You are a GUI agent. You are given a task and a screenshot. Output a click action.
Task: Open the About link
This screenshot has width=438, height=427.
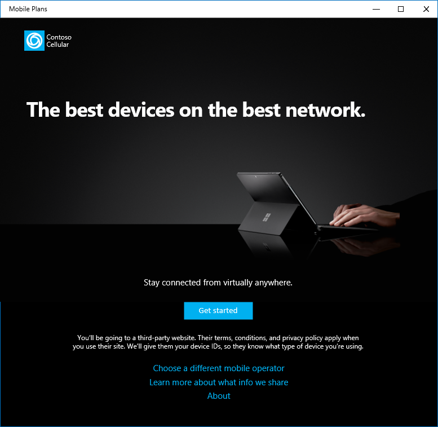[219, 396]
